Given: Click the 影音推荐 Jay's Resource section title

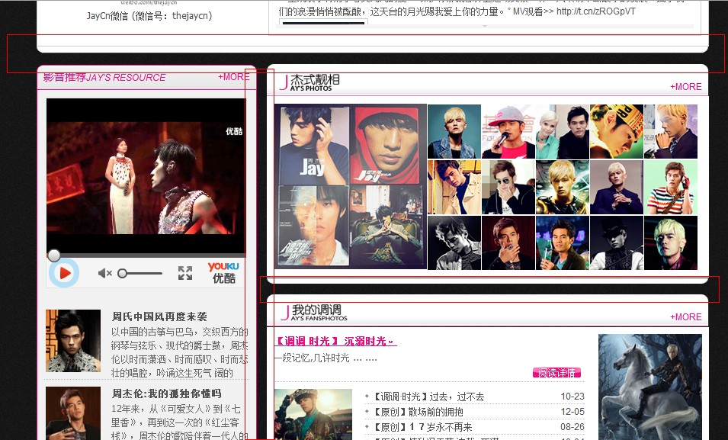Looking at the screenshot, I should click(104, 77).
